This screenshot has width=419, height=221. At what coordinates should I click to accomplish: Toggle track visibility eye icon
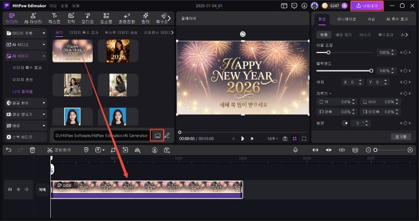[x=18, y=189]
